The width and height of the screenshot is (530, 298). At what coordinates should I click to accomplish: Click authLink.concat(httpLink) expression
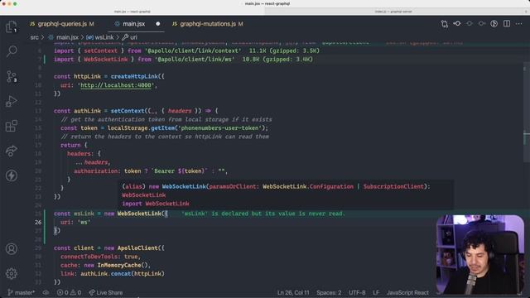pyautogui.click(x=123, y=274)
